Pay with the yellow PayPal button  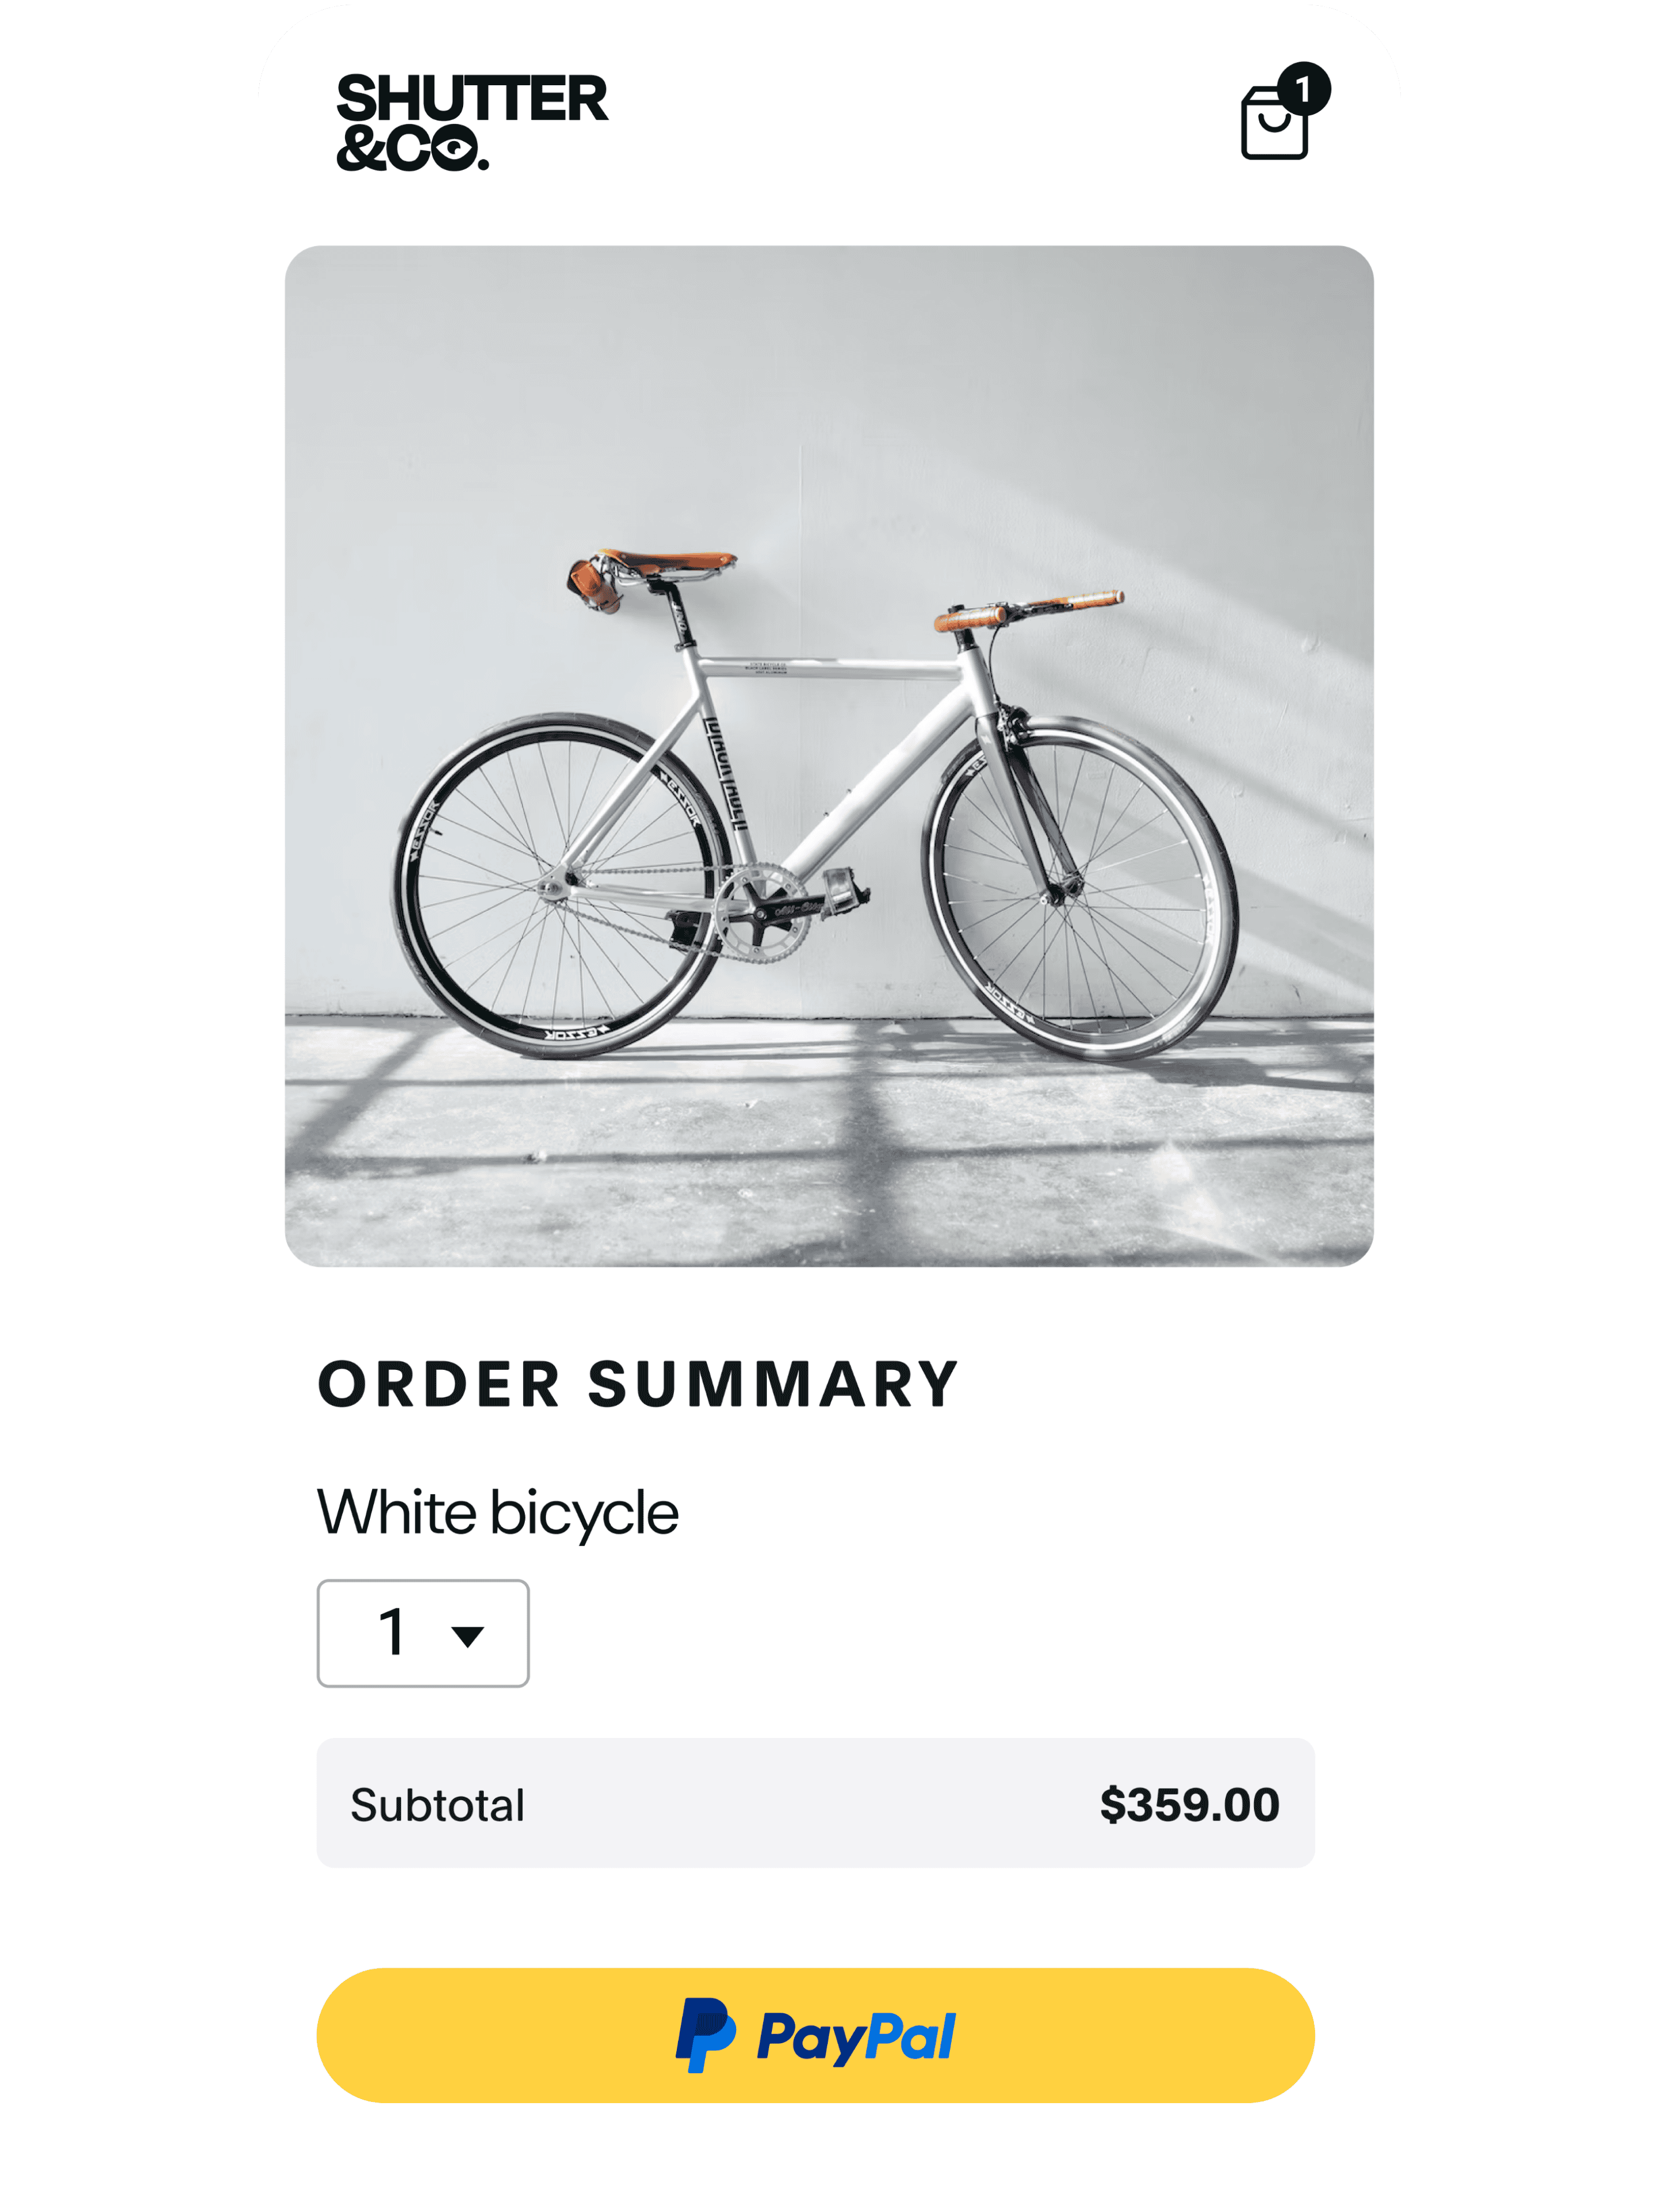pos(815,2036)
